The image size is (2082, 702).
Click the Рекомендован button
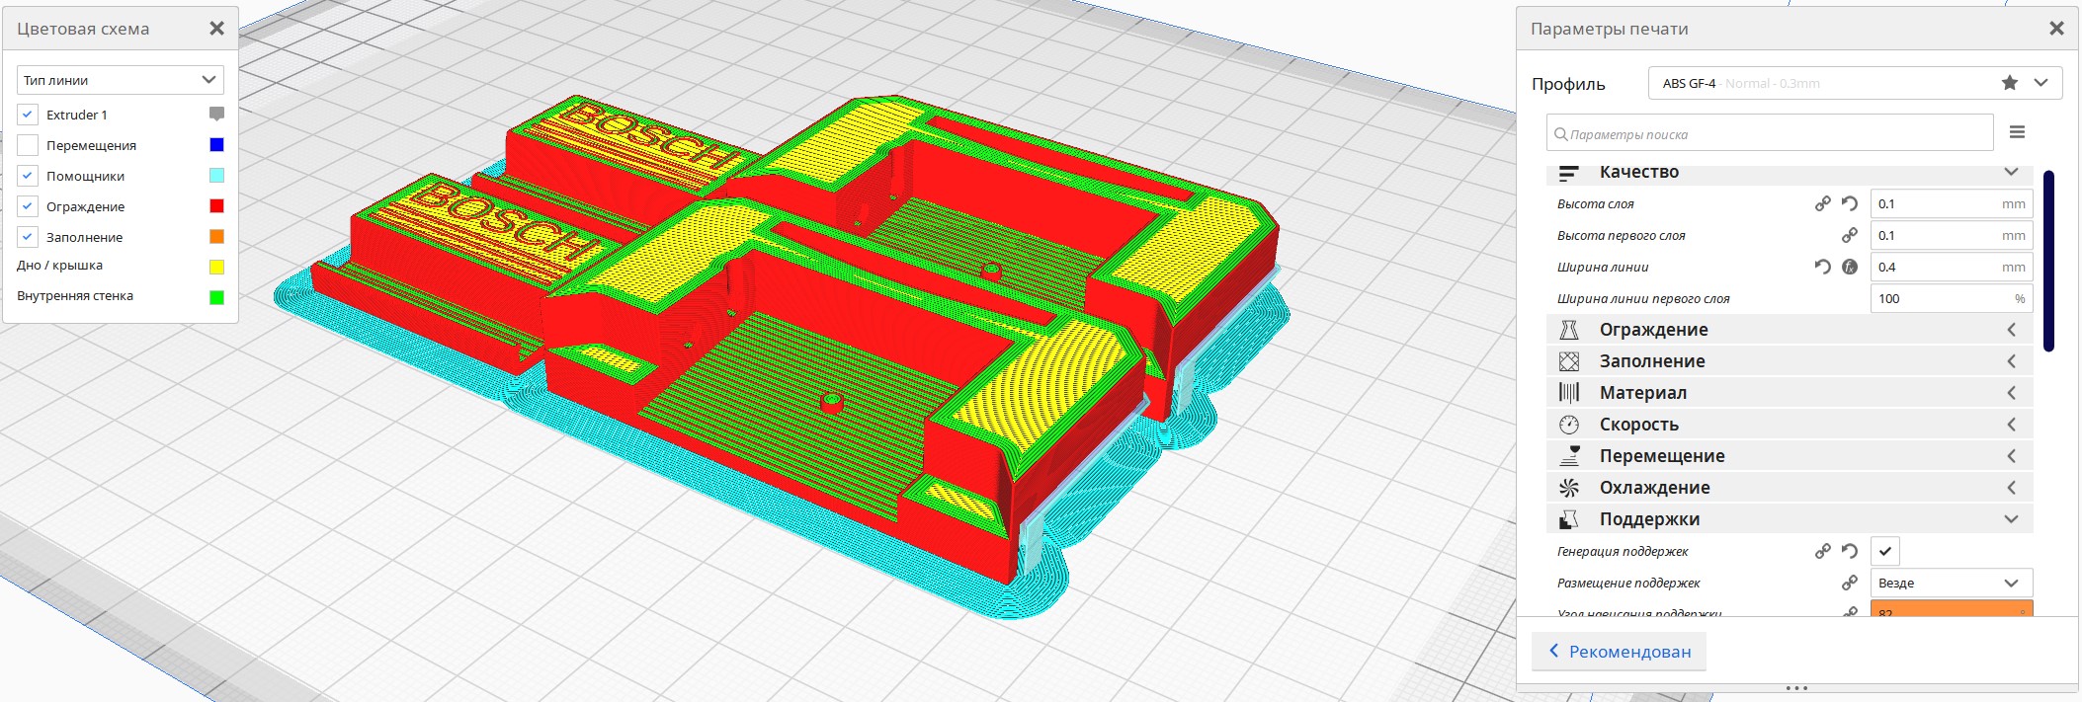tap(1619, 652)
